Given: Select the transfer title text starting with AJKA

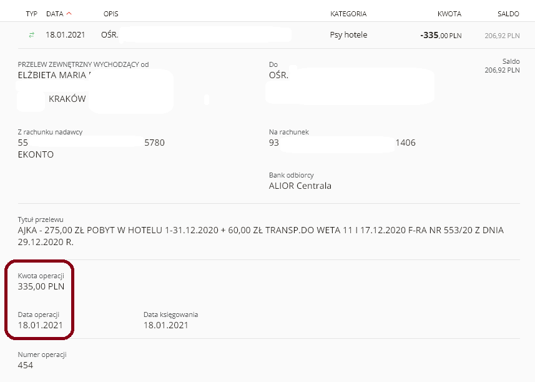Looking at the screenshot, I should [261, 236].
